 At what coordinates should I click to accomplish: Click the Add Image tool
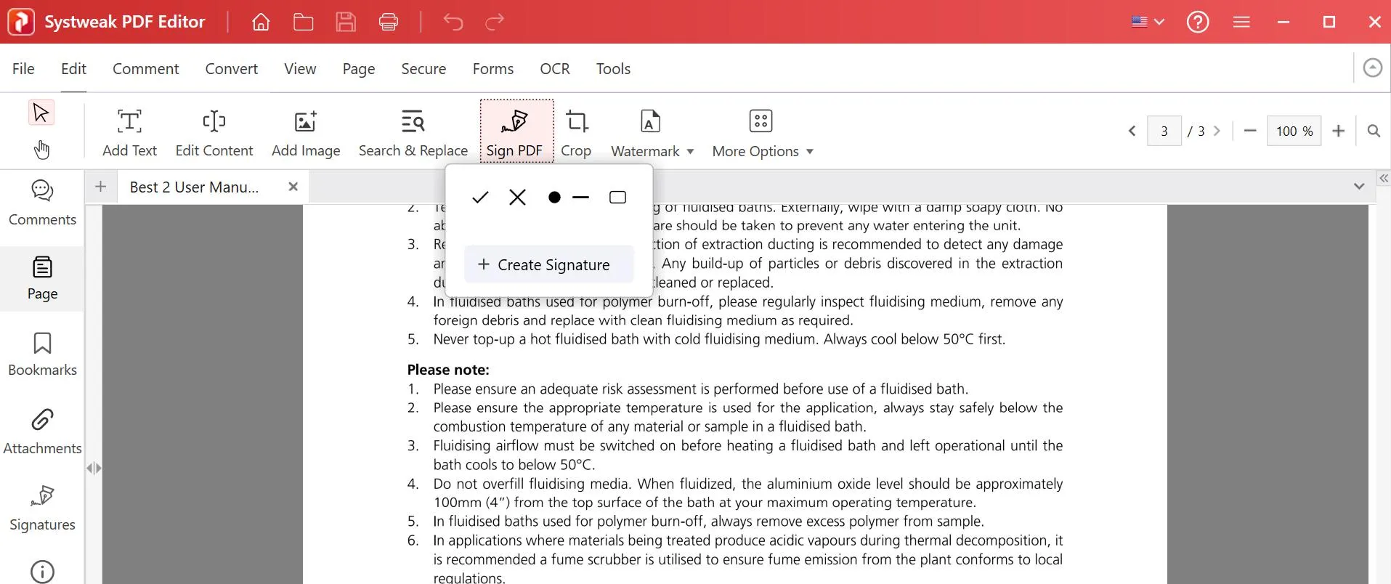point(306,133)
